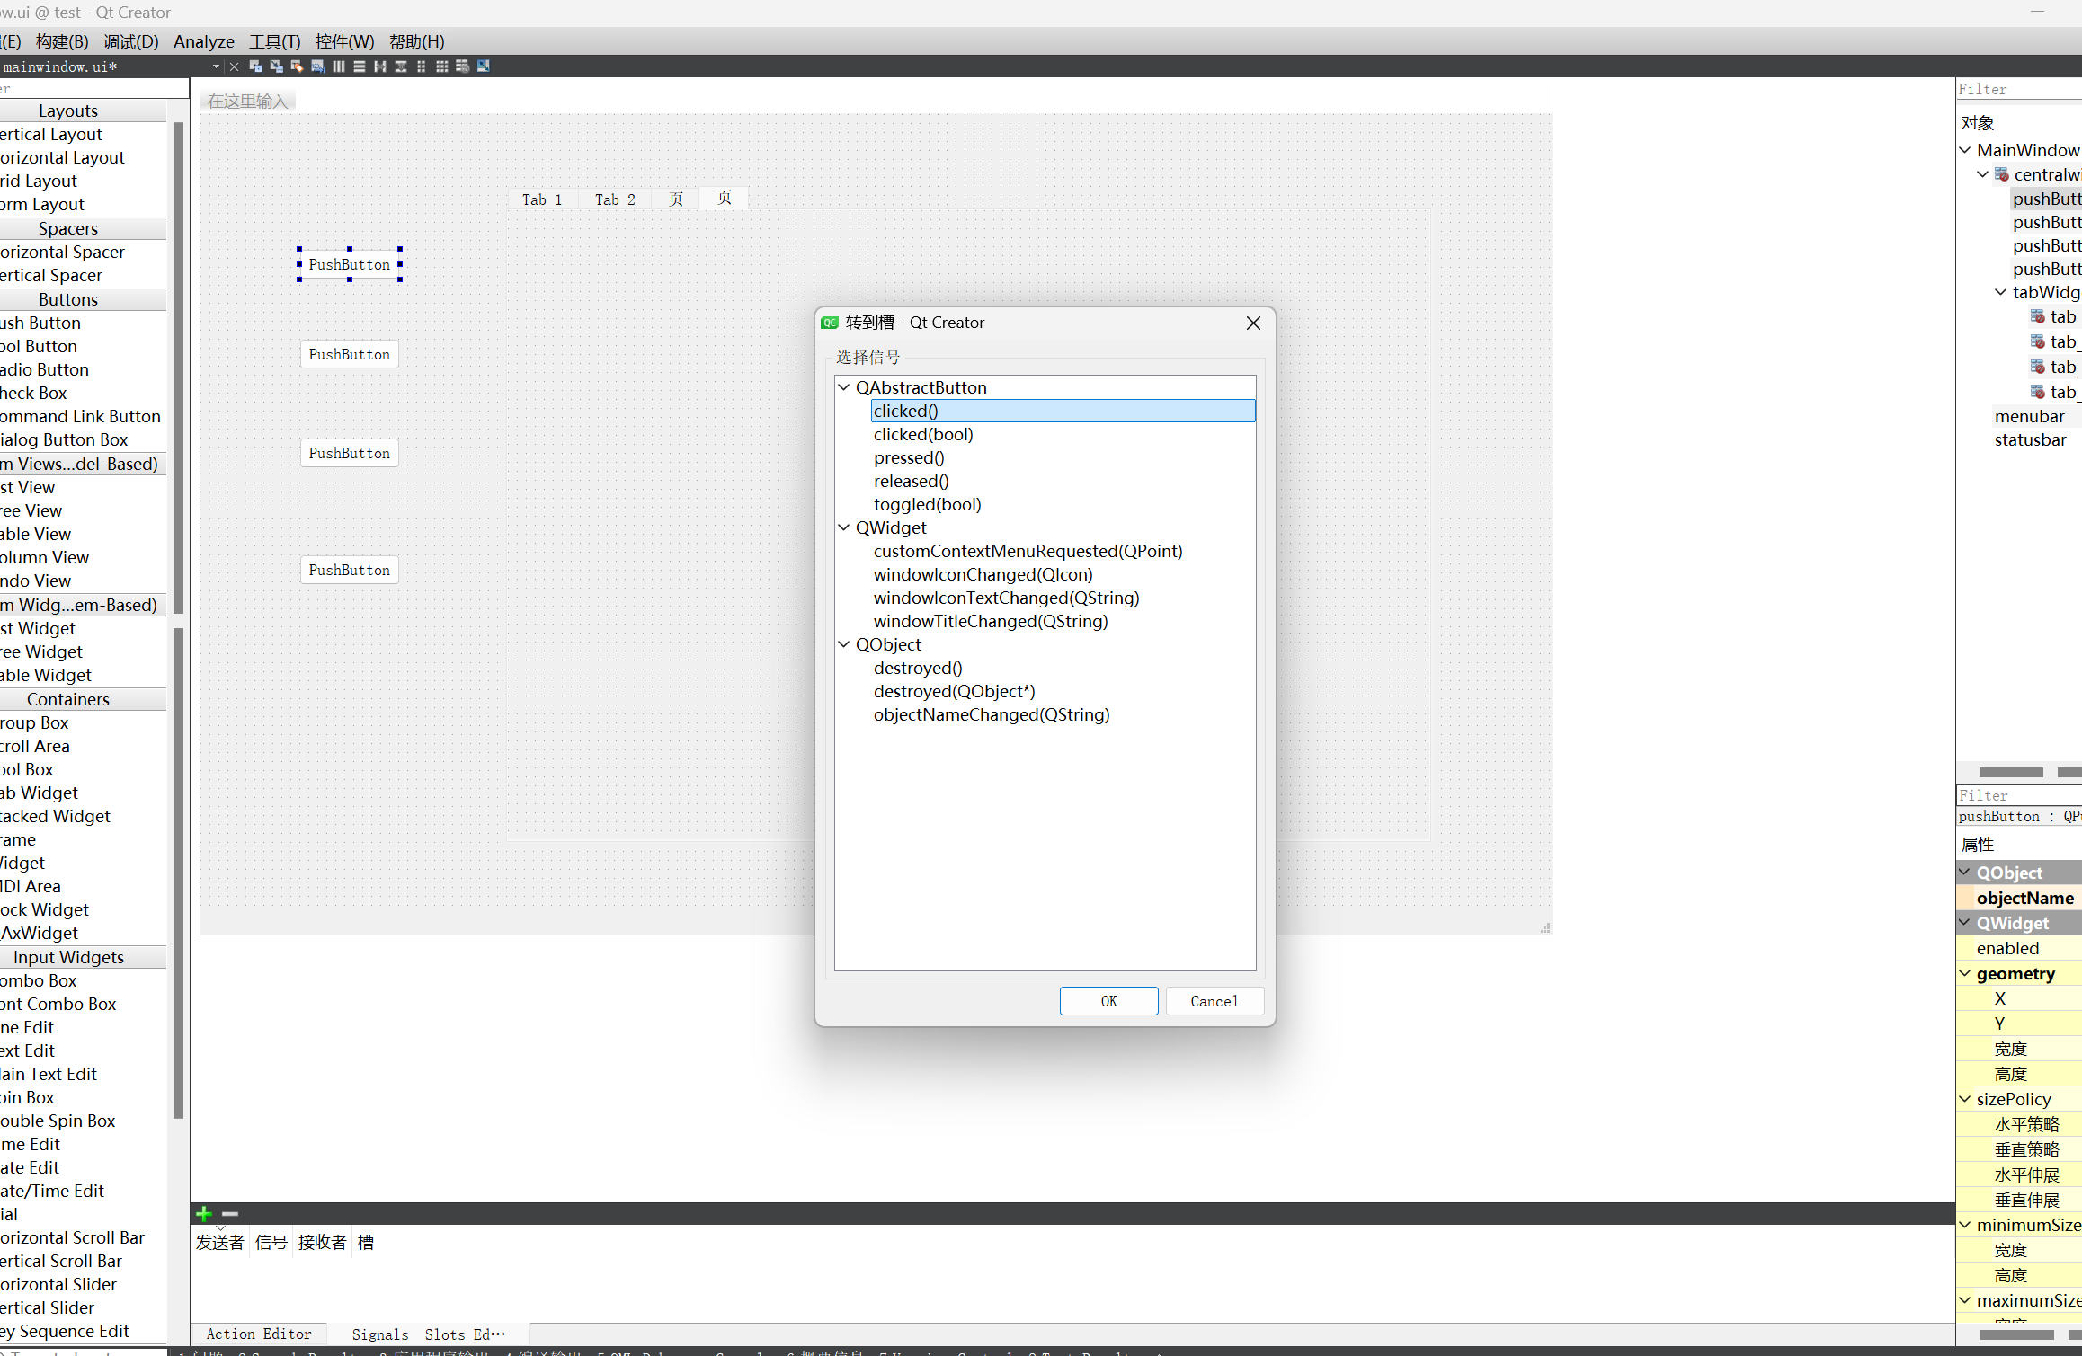Click the minus remove-connection icon
The width and height of the screenshot is (2082, 1356).
pyautogui.click(x=230, y=1214)
